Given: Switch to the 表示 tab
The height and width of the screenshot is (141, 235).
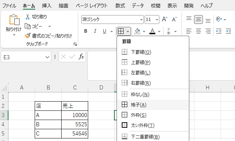Looking at the screenshot, I should tap(172, 6).
